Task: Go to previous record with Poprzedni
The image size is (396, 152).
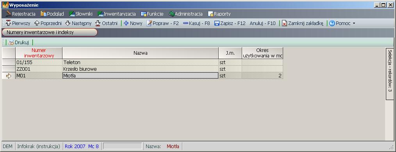Action: 48,23
